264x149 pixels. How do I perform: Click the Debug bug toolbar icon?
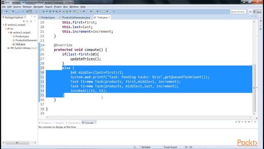[44, 12]
